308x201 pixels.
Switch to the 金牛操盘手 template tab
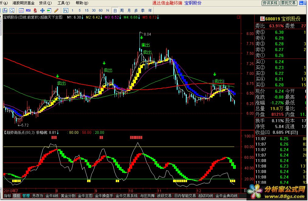click(104, 196)
